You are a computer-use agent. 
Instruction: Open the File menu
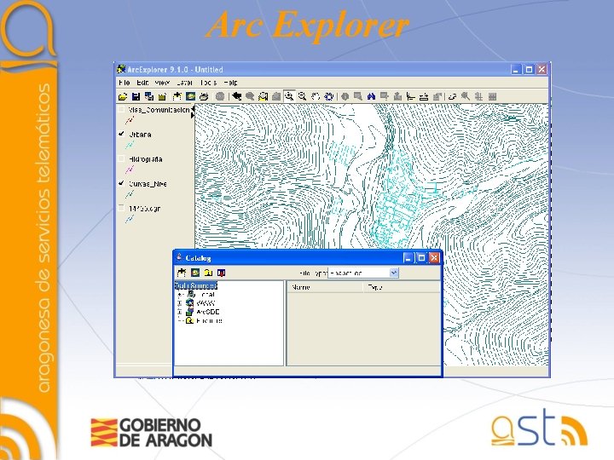[x=125, y=83]
